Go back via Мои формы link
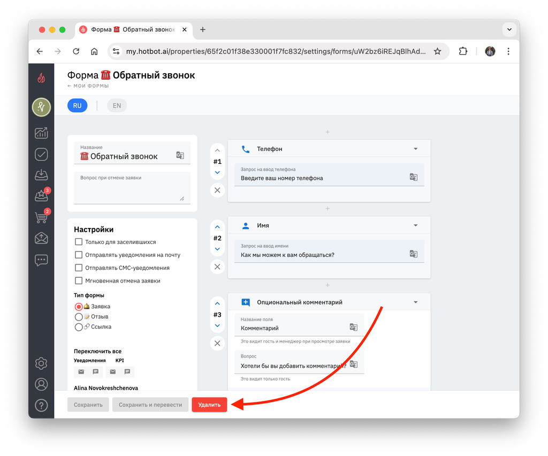Screen dimensions: 548x456 point(88,86)
